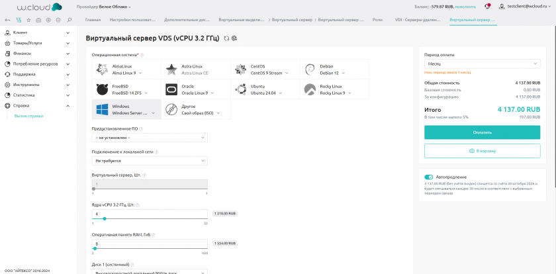This screenshot has width=556, height=274.
Task: Click the w.cloud logo
Action: (39, 7)
